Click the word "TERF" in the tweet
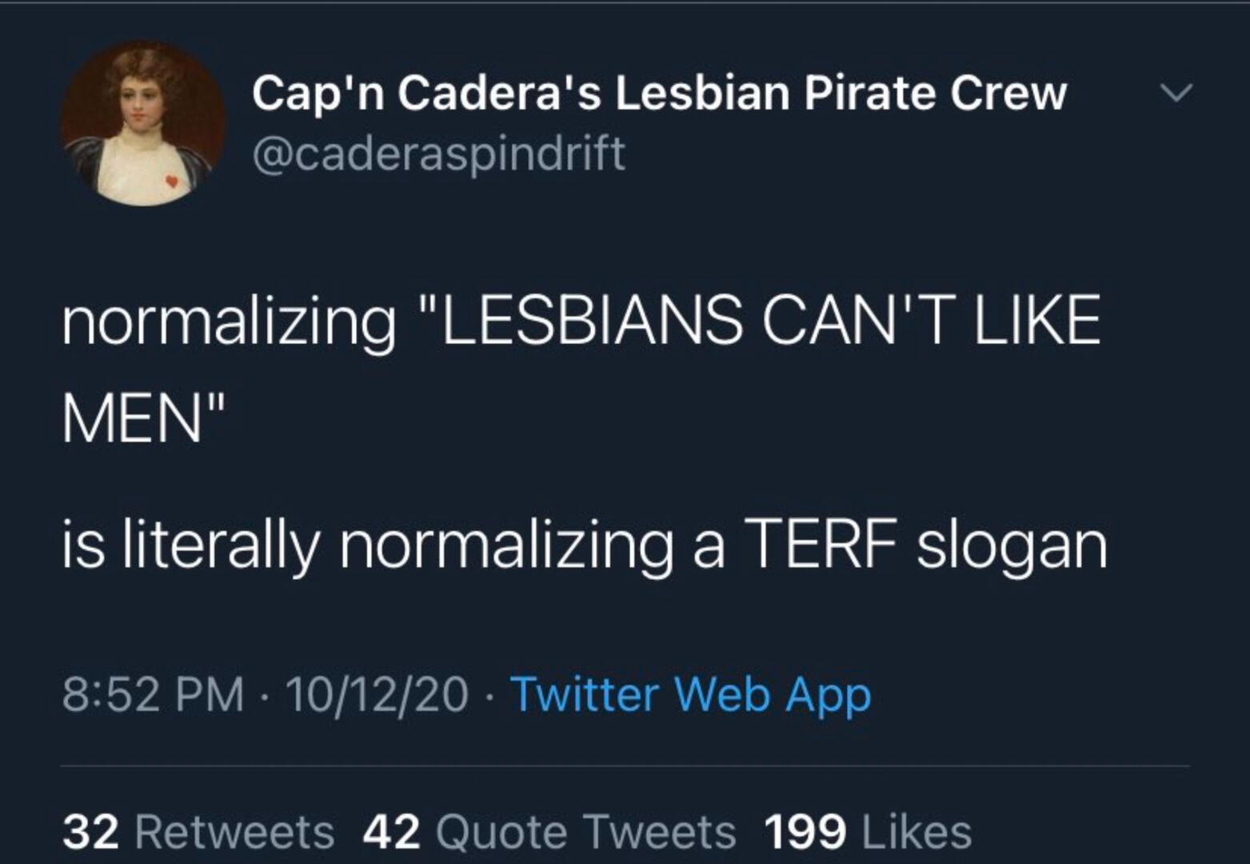 click(x=819, y=546)
